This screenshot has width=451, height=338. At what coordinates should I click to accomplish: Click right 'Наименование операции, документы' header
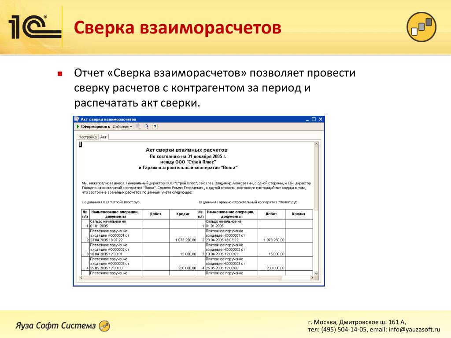pos(231,214)
